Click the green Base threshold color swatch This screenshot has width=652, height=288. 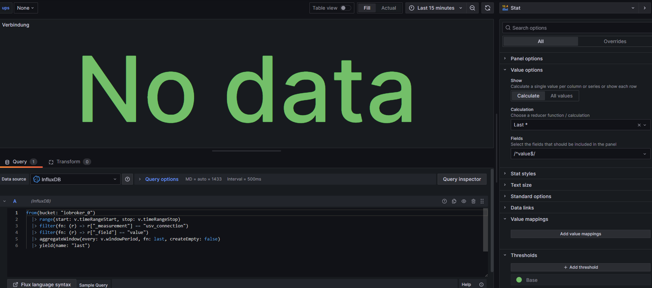(x=519, y=280)
